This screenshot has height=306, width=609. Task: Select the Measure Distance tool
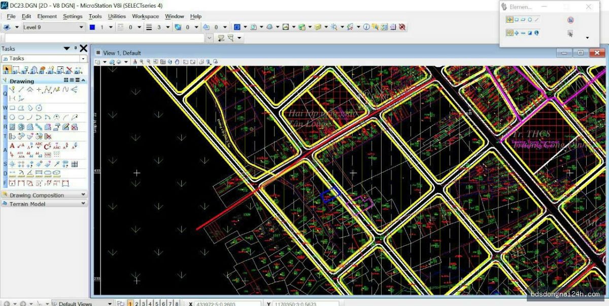pyautogui.click(x=12, y=173)
